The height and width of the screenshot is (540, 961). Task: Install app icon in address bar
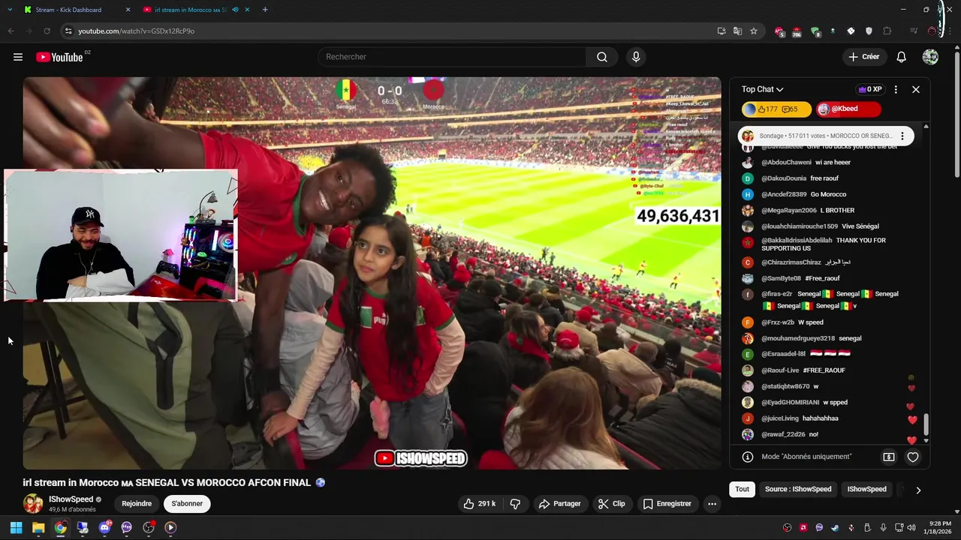click(722, 31)
